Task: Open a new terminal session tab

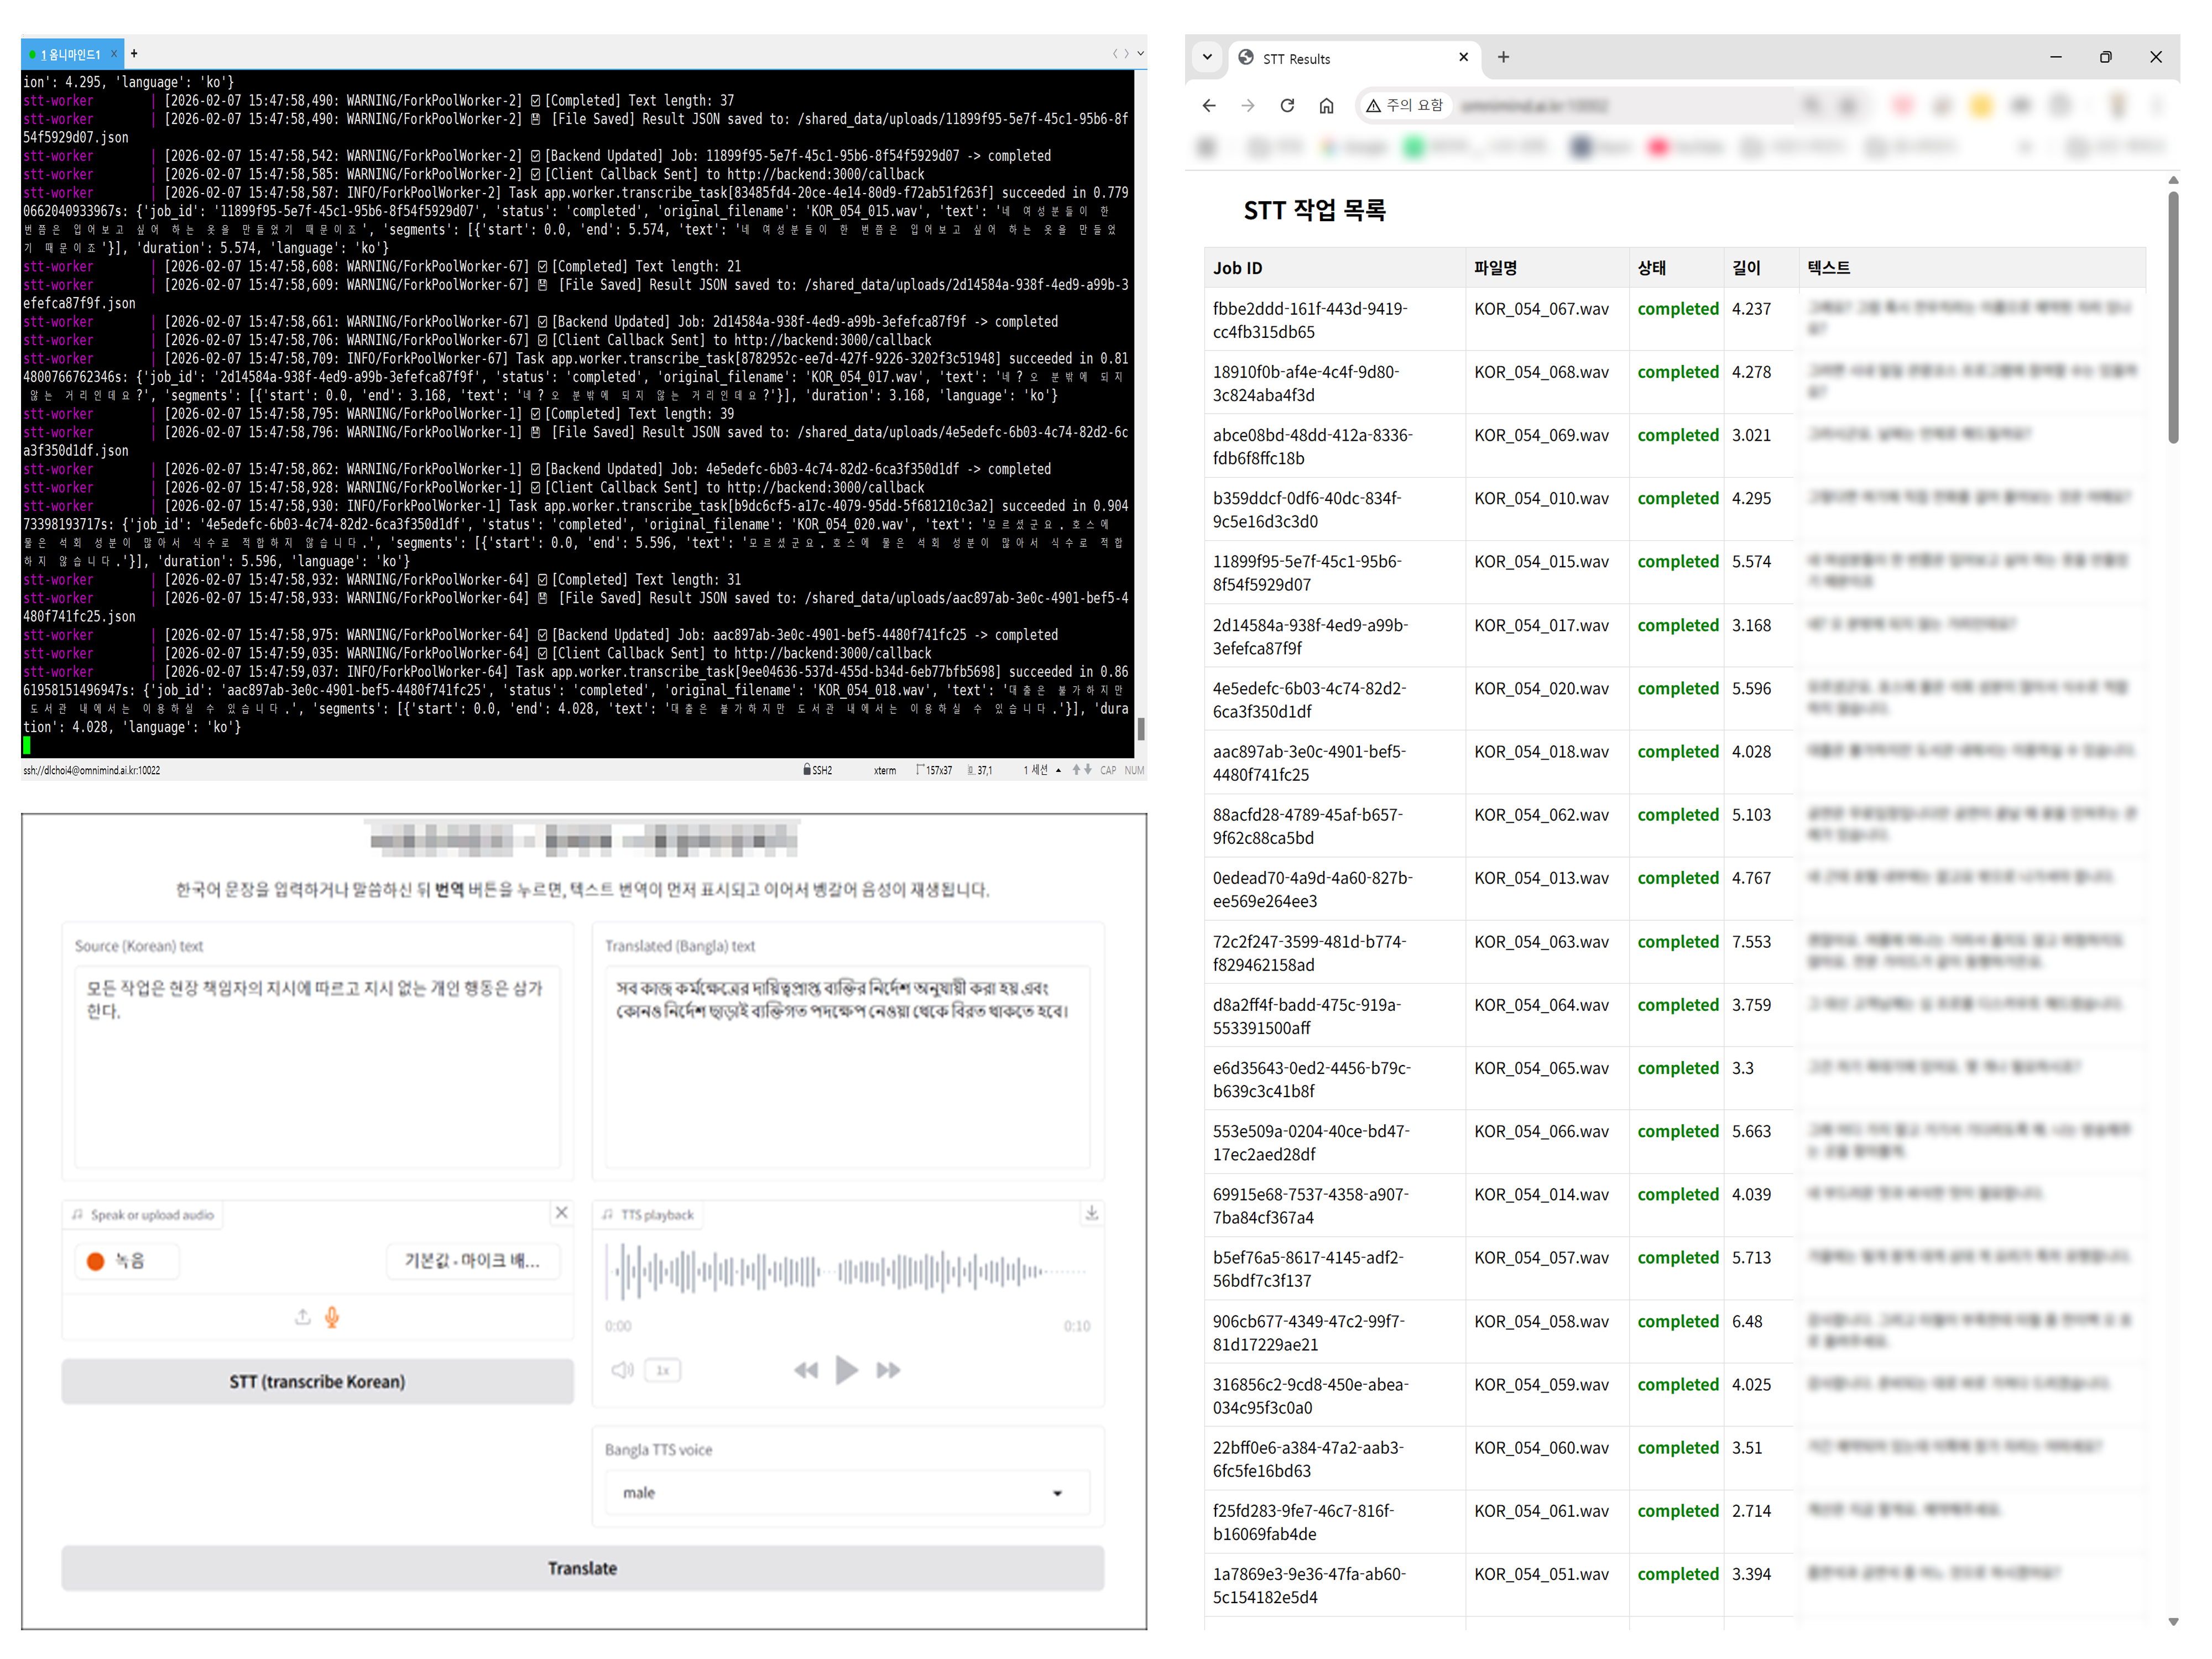Action: coord(134,53)
